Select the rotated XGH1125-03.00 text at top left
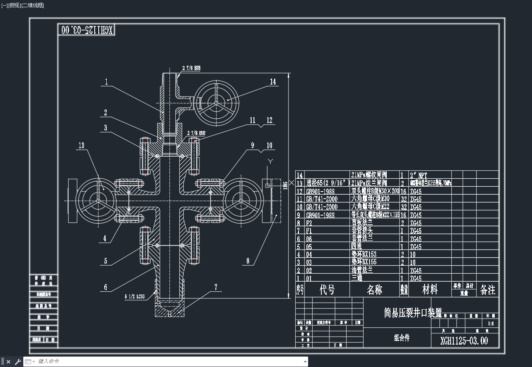 point(87,30)
